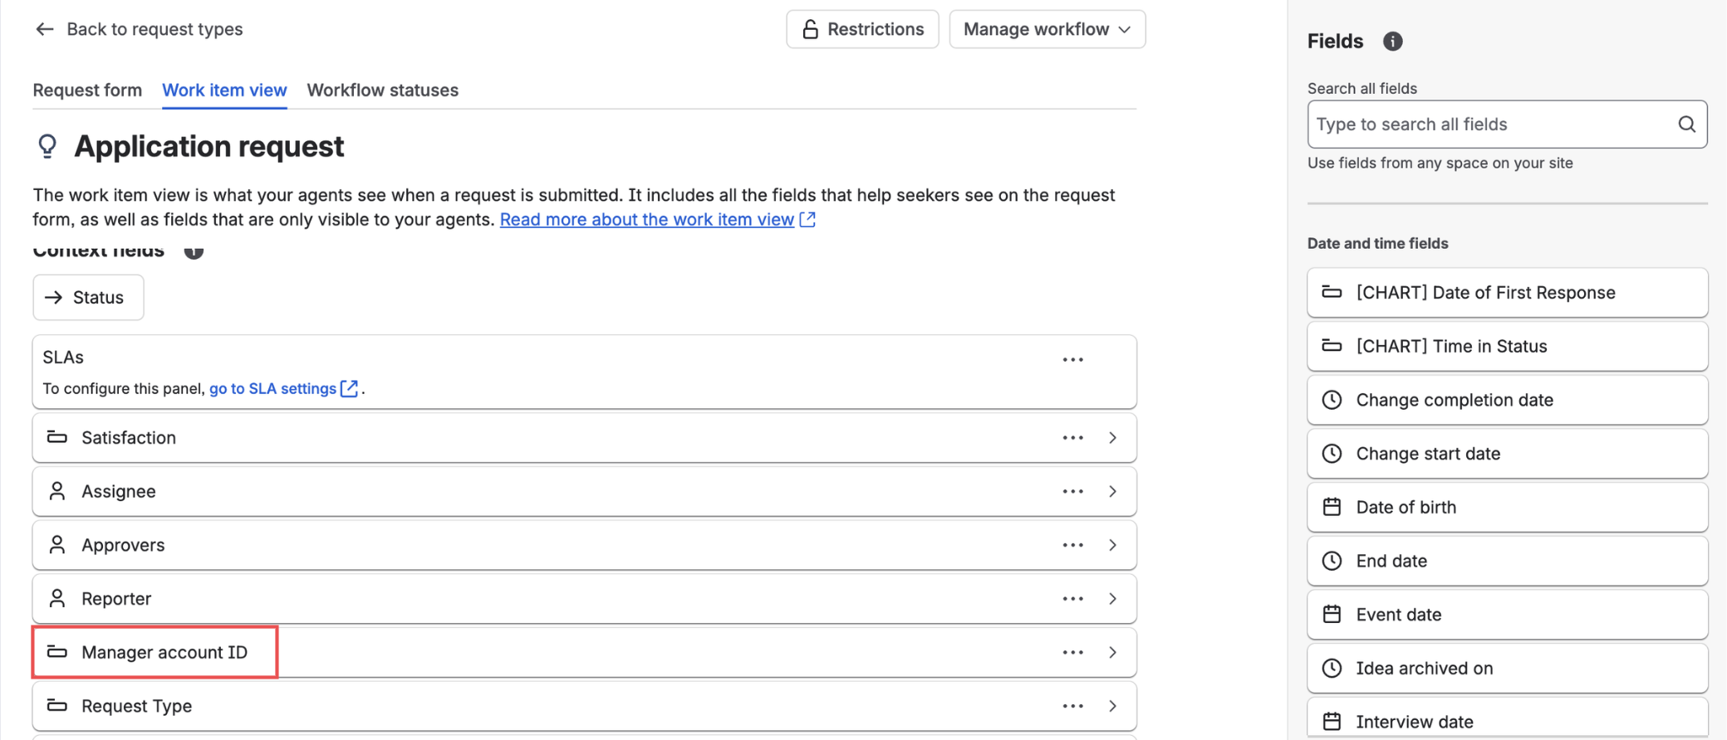Expand the Request Type field chevron
Viewport: 1727px width, 740px height.
(x=1113, y=707)
